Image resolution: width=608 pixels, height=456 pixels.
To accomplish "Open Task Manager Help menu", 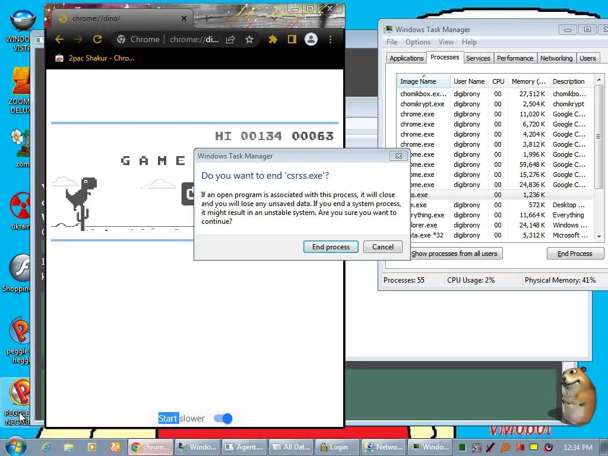I will (469, 42).
